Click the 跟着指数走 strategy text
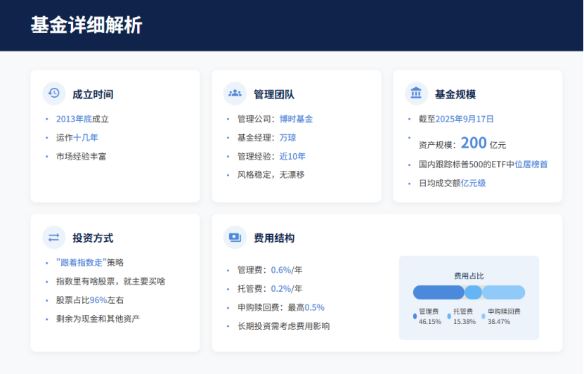584x374 pixels. pos(81,262)
